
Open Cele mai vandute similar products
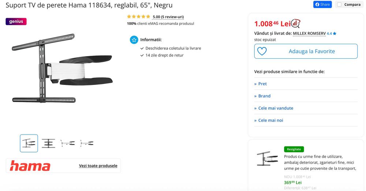coord(276,108)
